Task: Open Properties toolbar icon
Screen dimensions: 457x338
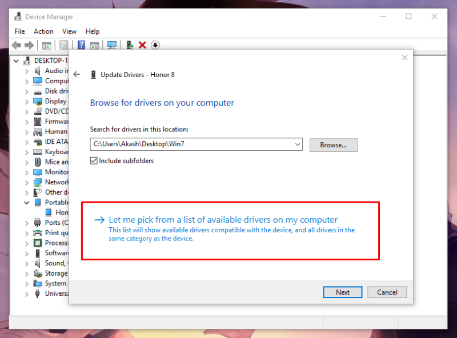Action: pos(63,45)
